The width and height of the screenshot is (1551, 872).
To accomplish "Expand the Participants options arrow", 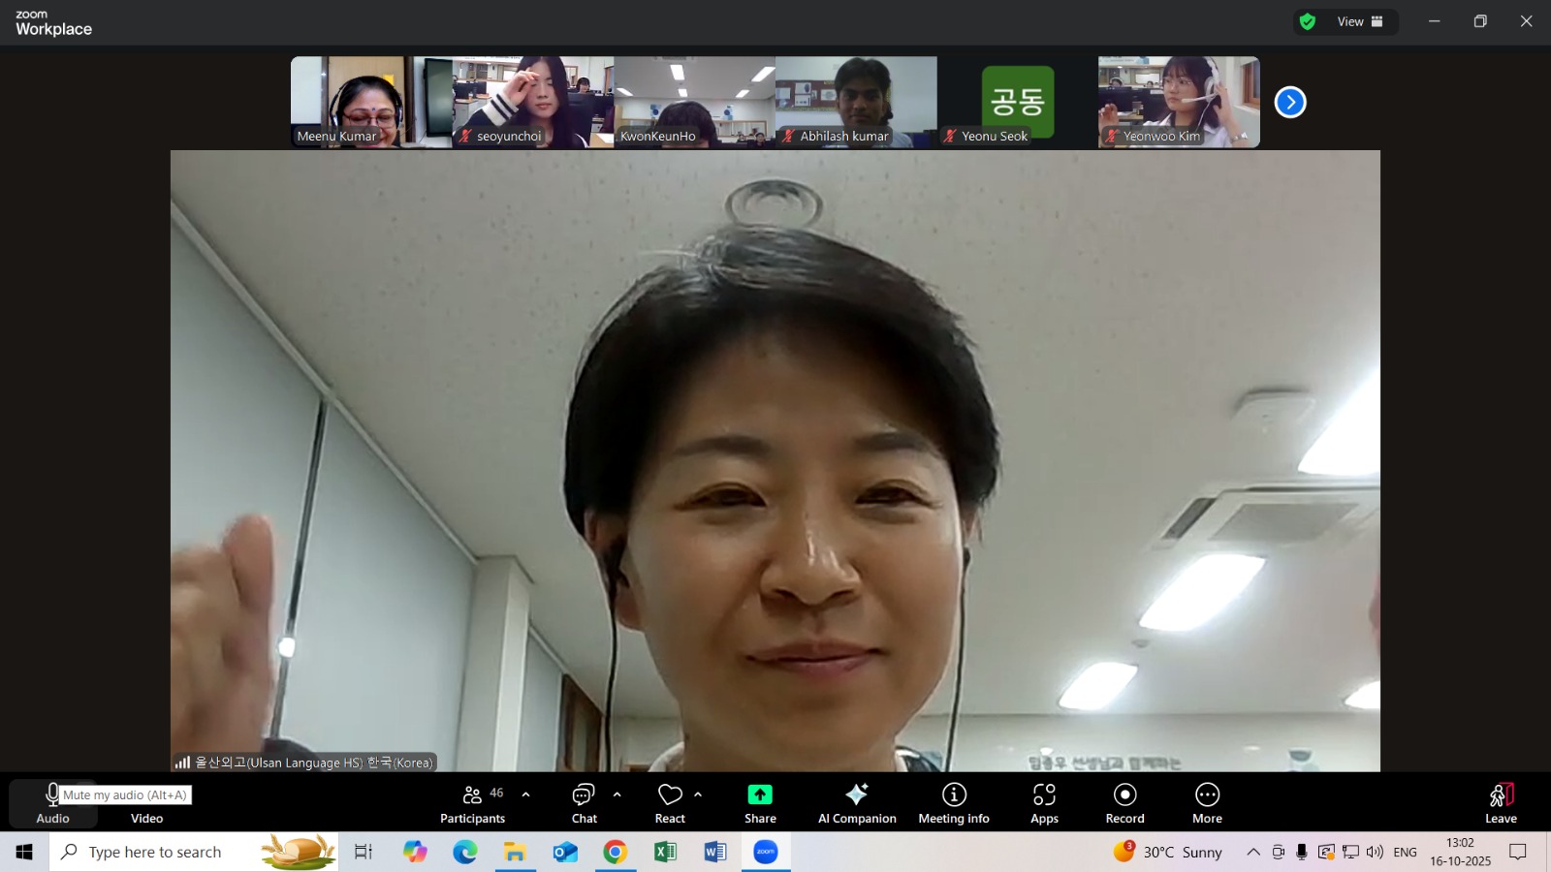I will 525,794.
